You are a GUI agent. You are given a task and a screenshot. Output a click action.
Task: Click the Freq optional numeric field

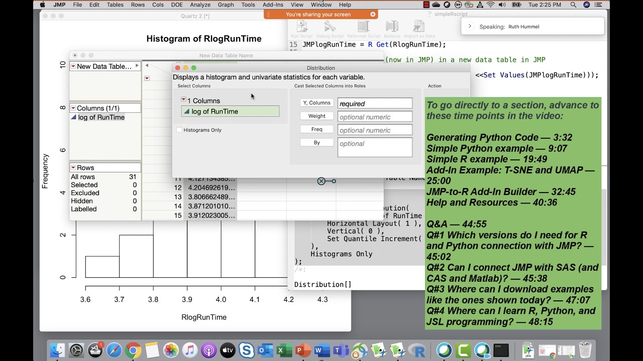pyautogui.click(x=375, y=130)
